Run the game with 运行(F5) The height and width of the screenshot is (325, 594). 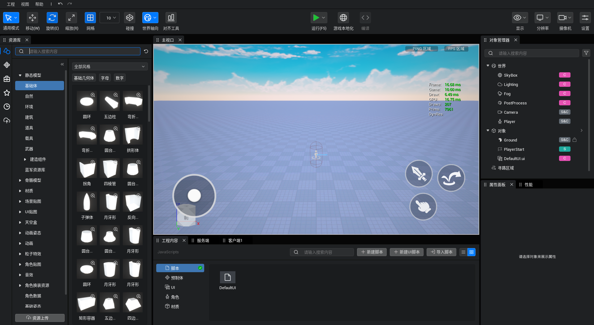point(316,18)
